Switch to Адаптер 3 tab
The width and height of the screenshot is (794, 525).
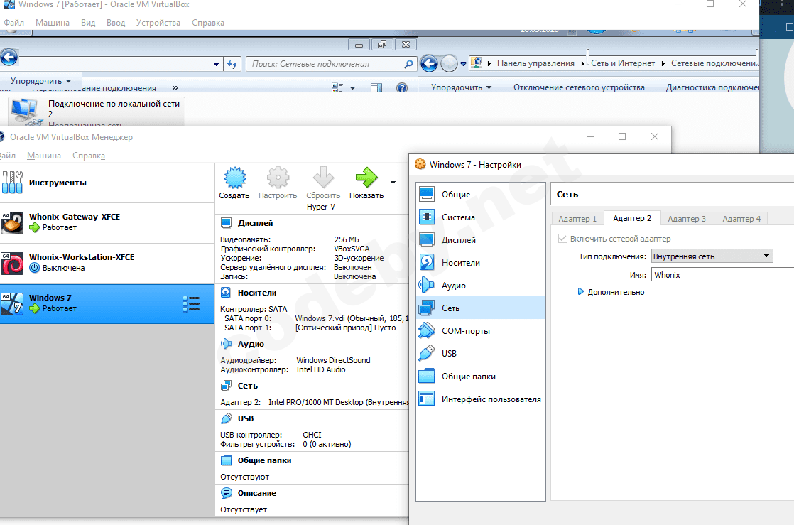click(x=686, y=219)
